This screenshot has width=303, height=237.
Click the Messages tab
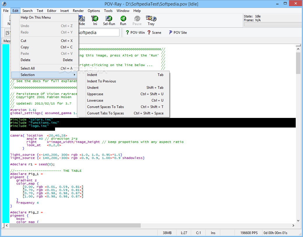coord(7,41)
